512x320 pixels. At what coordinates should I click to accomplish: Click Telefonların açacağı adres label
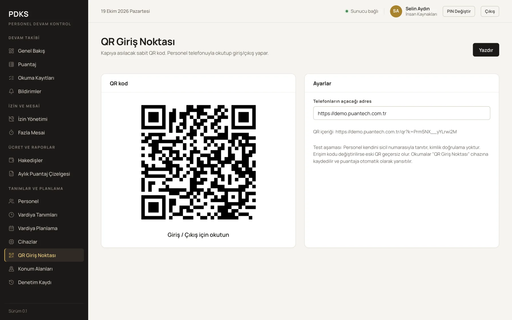(x=342, y=101)
